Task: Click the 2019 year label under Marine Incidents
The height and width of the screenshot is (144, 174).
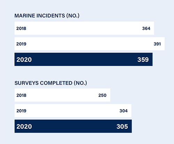Action: 21,44
